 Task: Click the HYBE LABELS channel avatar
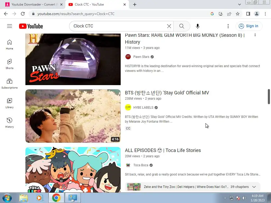pos(128,107)
